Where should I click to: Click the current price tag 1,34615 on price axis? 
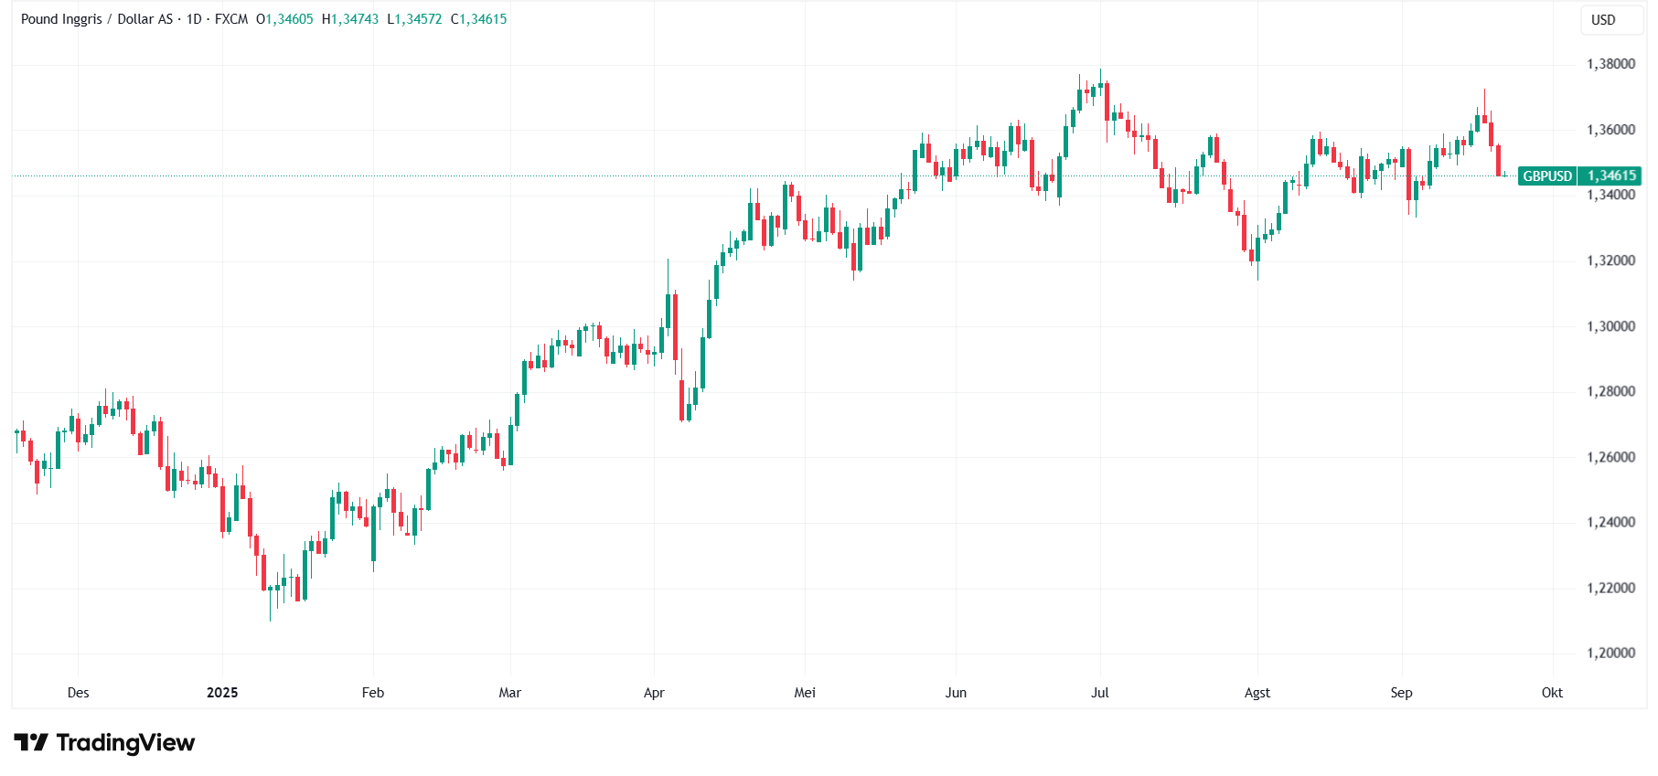pos(1610,175)
